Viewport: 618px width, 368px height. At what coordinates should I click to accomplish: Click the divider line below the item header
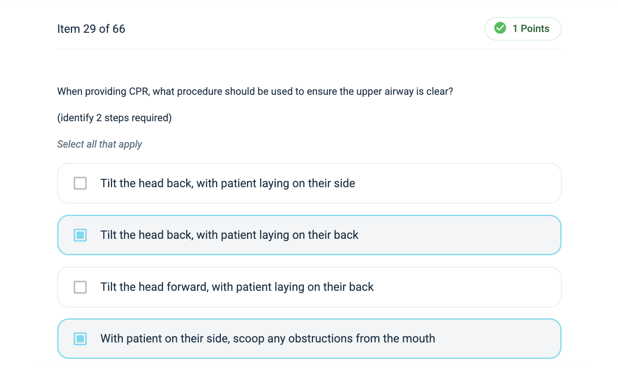(309, 49)
